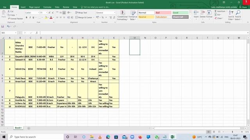Set middle vertical alignment
This screenshot has height=140, width=250.
61,12
